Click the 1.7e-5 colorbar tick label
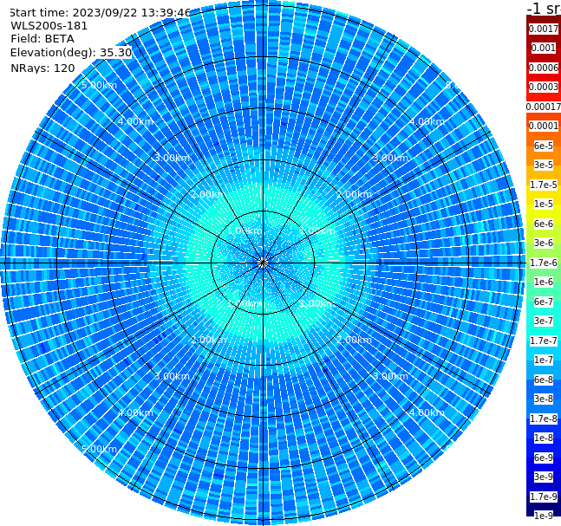Viewport: 561px width, 526px height. tap(544, 185)
